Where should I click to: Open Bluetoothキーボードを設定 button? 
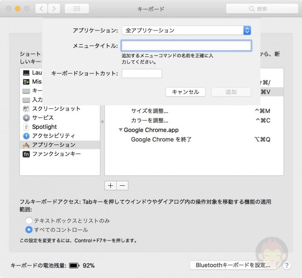tap(233, 265)
